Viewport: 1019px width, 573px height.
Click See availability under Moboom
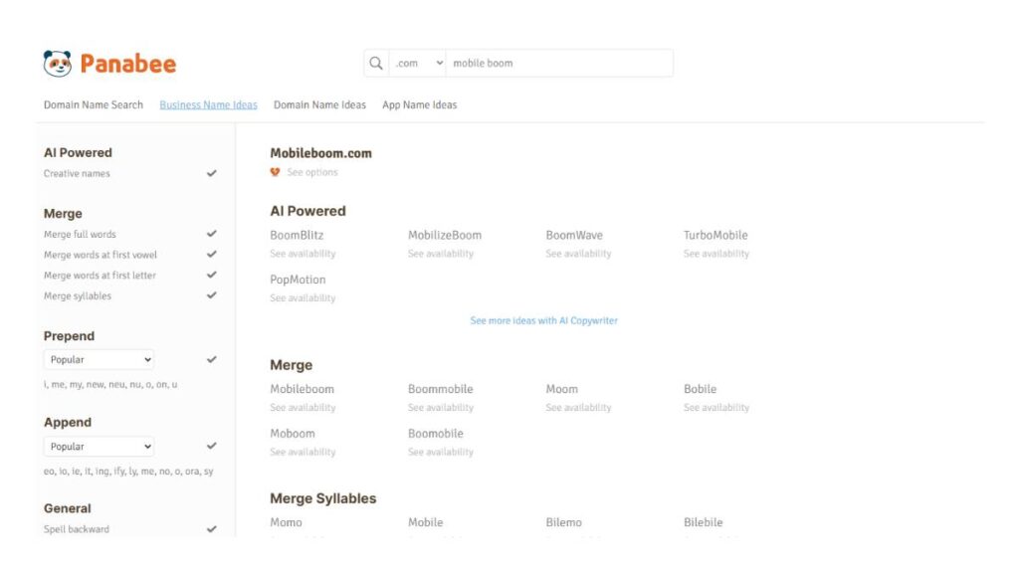(x=303, y=452)
